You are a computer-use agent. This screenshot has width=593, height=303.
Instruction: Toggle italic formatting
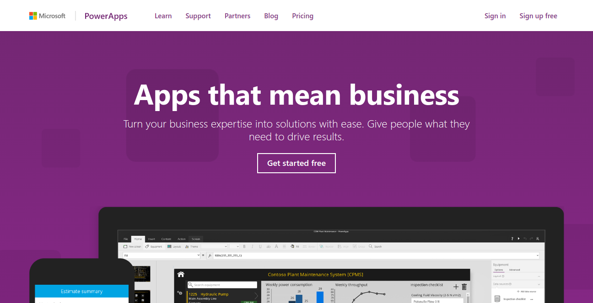tap(252, 246)
